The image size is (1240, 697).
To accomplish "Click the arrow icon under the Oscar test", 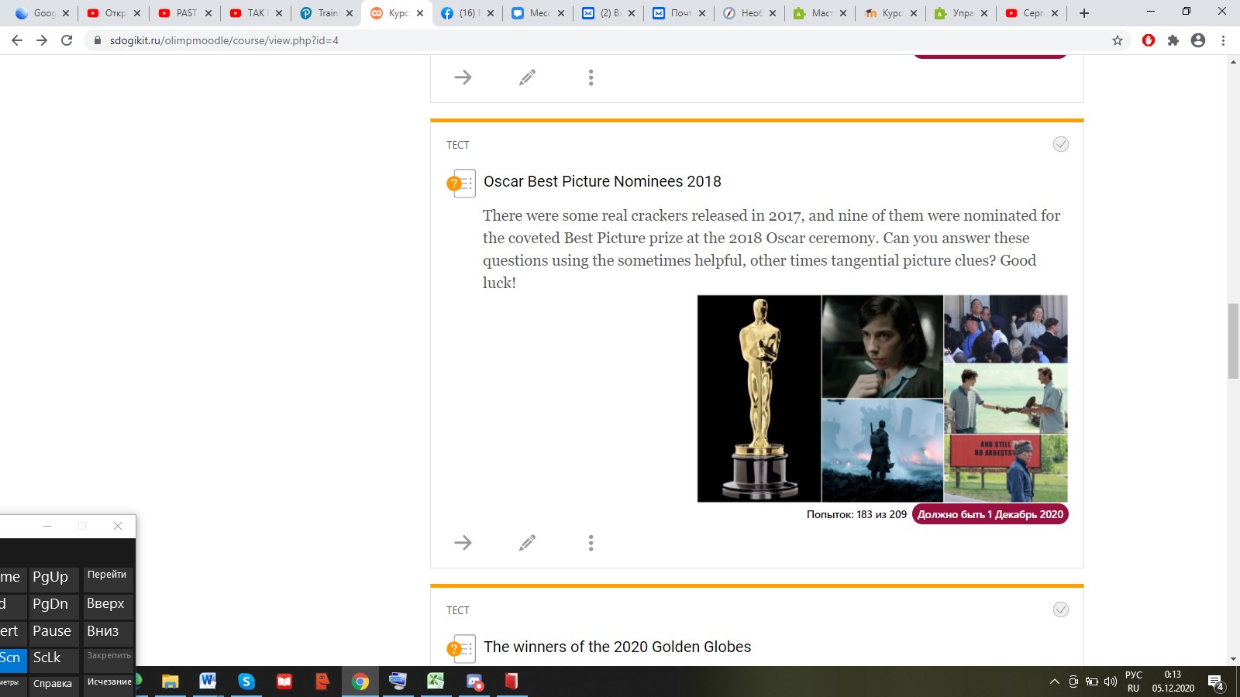I will [x=463, y=543].
